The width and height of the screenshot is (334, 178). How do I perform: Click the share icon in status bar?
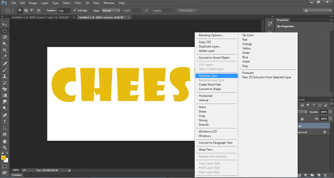24,170
